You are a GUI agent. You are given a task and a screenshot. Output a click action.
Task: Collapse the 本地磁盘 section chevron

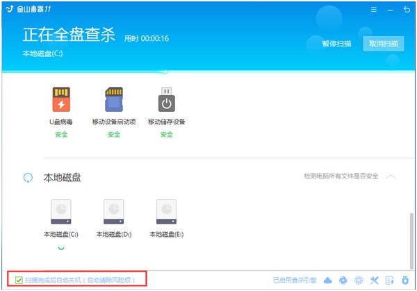tap(391, 176)
